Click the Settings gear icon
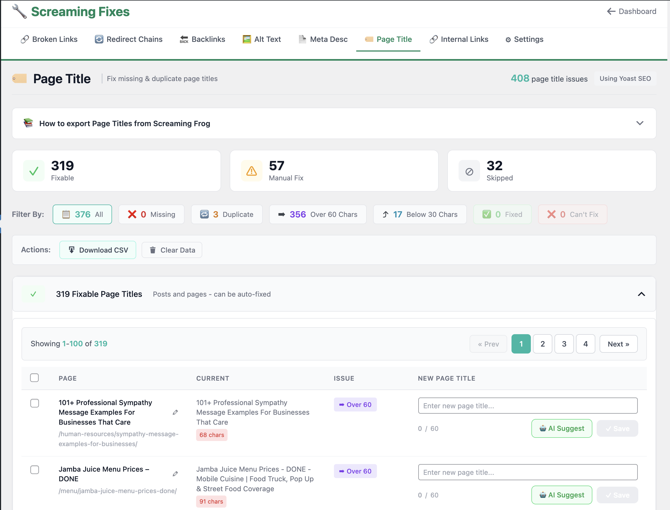 pyautogui.click(x=508, y=39)
